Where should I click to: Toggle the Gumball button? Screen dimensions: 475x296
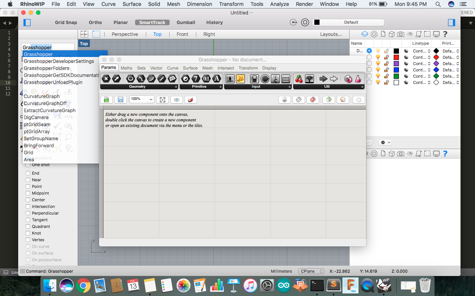(186, 23)
